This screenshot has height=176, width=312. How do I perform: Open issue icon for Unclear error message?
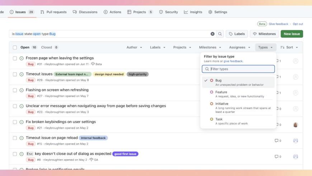(22, 106)
